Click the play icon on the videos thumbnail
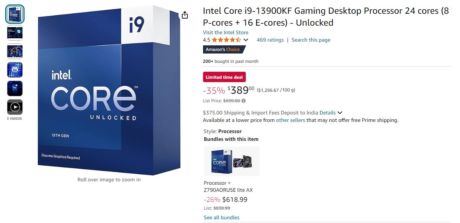 pyautogui.click(x=15, y=107)
